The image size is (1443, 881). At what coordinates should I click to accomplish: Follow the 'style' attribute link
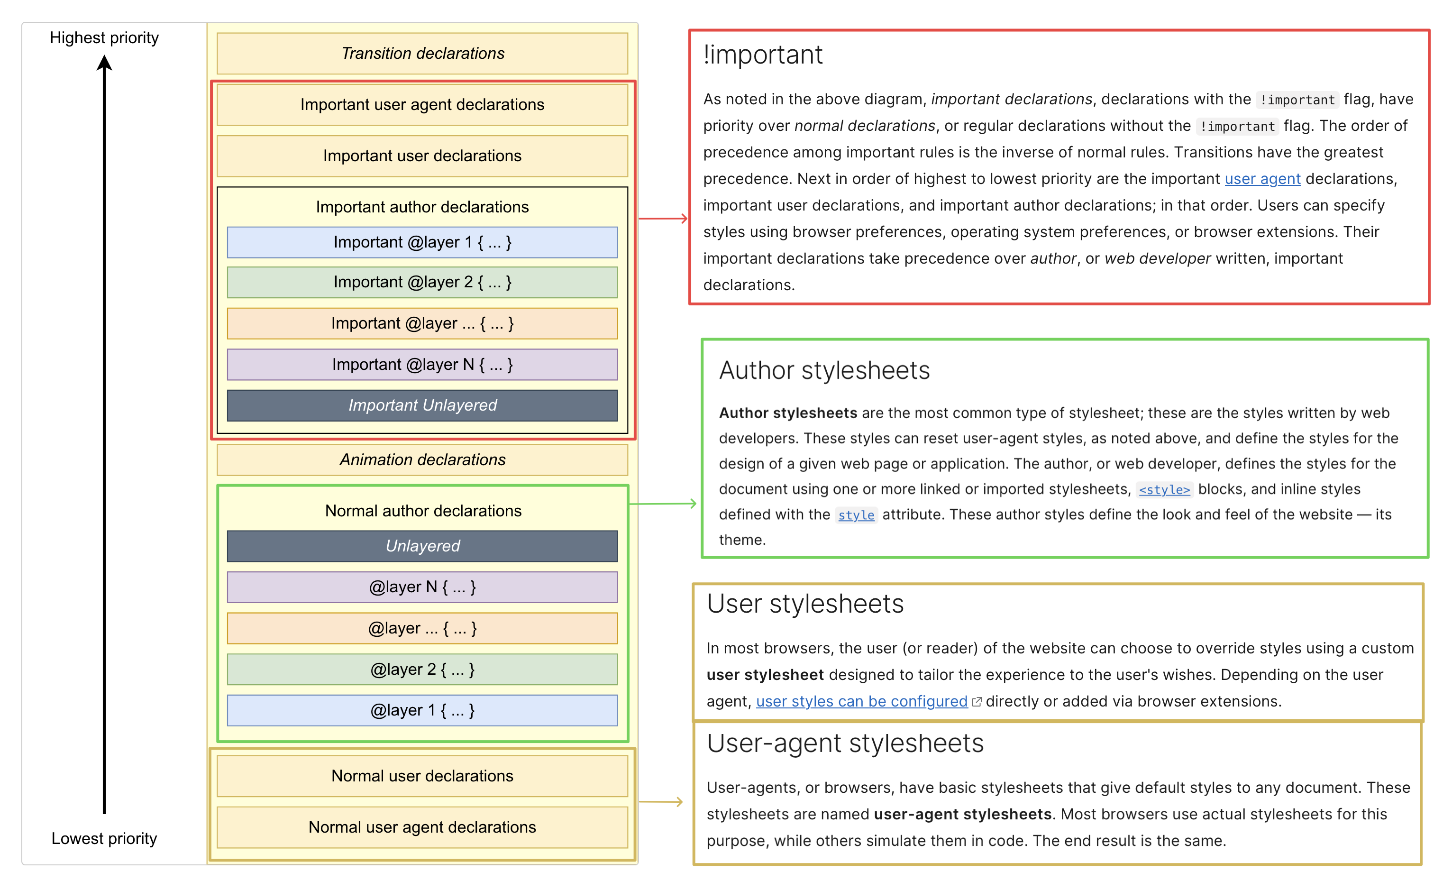[856, 515]
